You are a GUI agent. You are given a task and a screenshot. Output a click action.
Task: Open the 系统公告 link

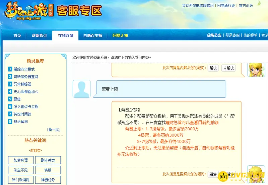coord(214,35)
